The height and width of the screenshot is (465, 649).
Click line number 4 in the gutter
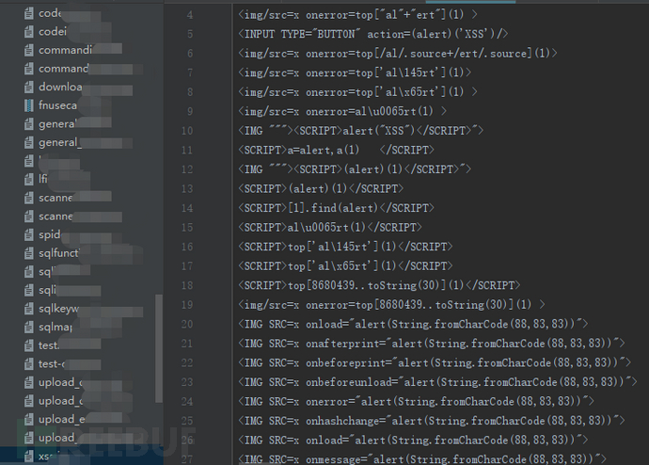click(190, 15)
